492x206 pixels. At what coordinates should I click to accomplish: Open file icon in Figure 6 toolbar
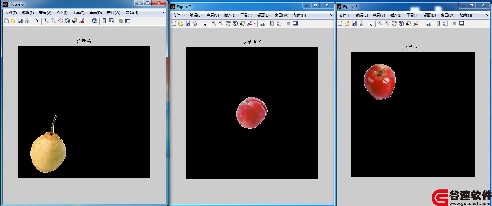click(x=13, y=21)
